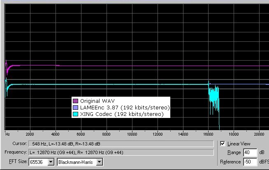Click the 14000 Hz axis label

pyautogui.click(x=183, y=134)
